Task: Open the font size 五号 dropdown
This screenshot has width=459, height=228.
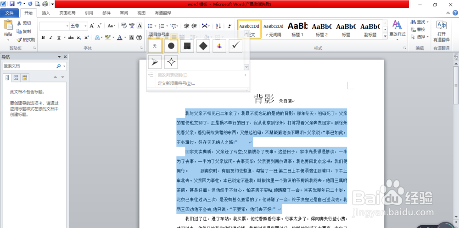Action: [86, 26]
